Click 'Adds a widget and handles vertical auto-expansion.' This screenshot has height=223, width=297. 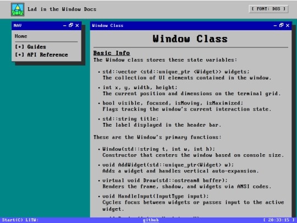coord(181,171)
